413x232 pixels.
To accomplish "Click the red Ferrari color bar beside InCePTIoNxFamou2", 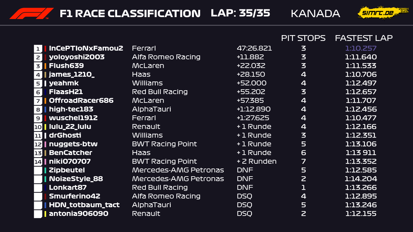I will click(x=45, y=49).
